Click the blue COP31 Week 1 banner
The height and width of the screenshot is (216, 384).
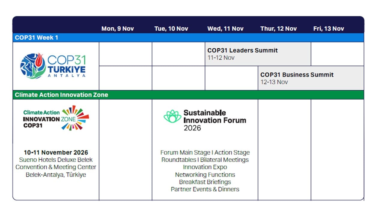188,38
